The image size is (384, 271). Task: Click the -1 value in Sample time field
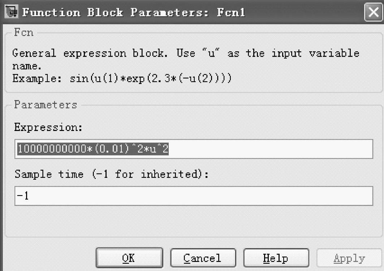(x=22, y=196)
